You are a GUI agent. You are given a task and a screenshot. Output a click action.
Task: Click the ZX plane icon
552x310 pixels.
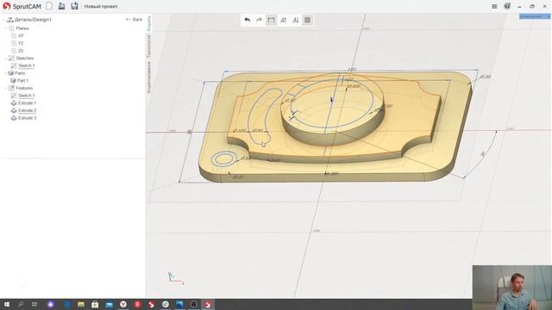[14, 51]
